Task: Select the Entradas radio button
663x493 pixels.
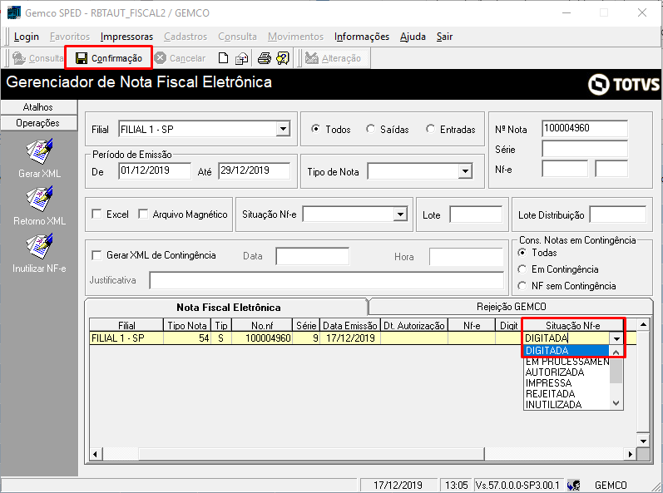Action: (430, 129)
